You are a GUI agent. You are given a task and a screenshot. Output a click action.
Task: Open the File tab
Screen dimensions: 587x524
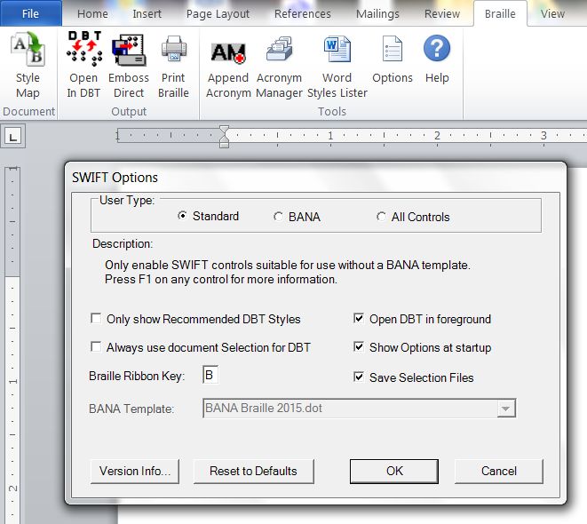tap(31, 14)
